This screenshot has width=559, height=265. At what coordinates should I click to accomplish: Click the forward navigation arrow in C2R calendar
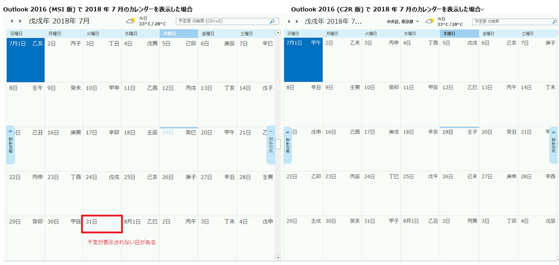point(296,21)
